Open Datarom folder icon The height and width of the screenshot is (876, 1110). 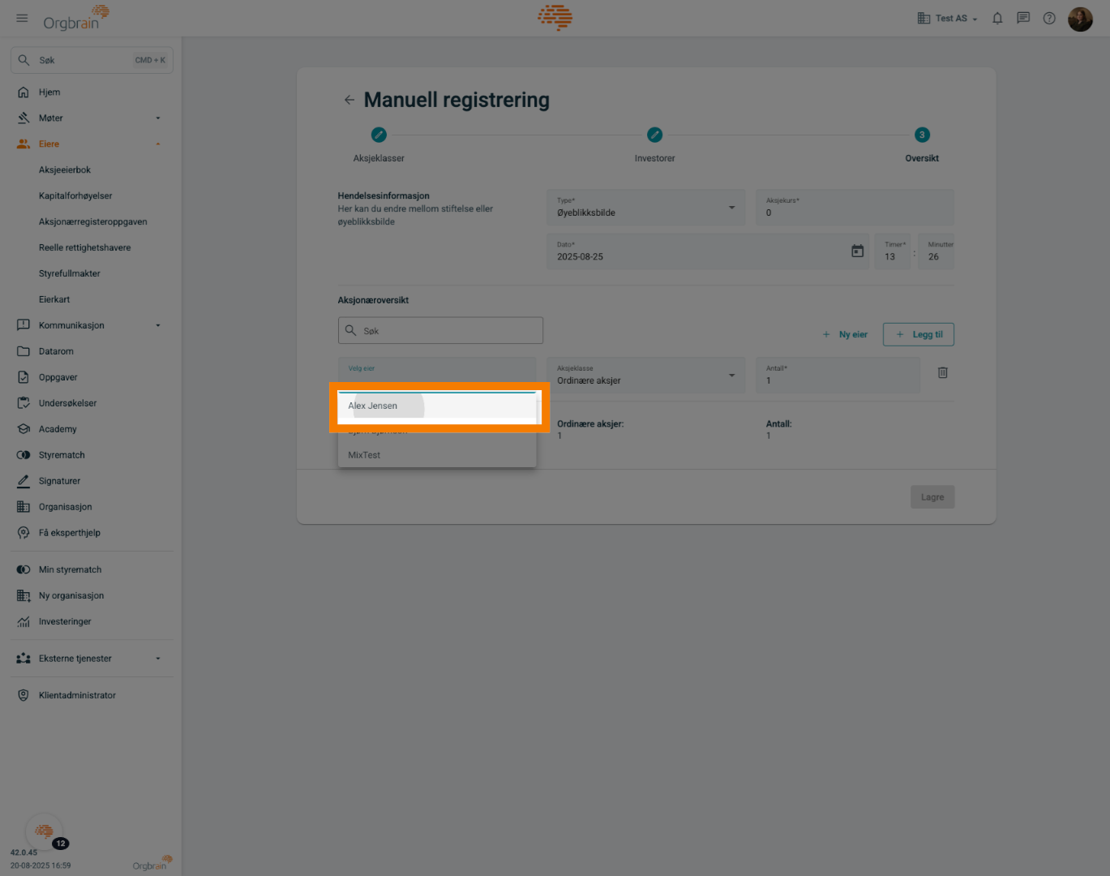[24, 351]
